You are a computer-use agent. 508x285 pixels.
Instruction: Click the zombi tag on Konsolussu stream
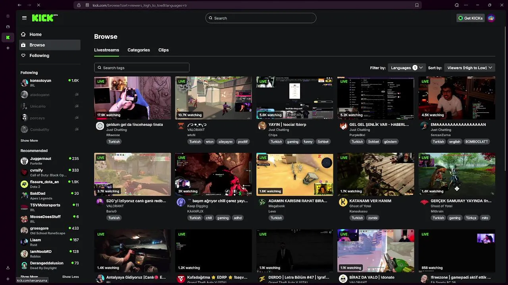point(373,218)
